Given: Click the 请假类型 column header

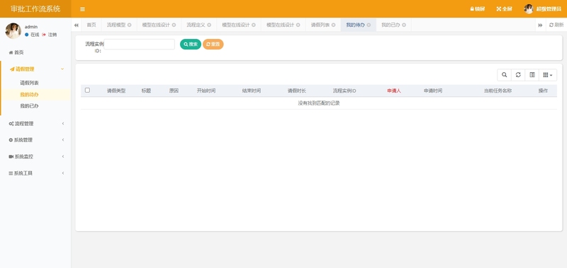Looking at the screenshot, I should click(x=116, y=91).
